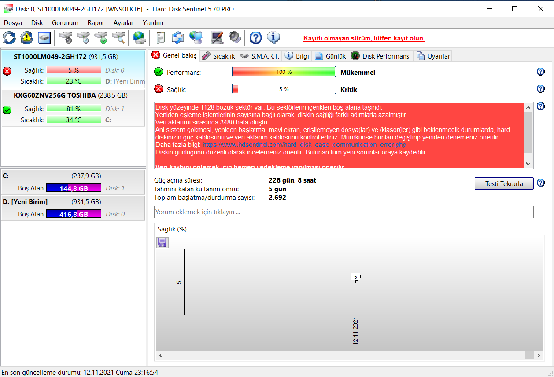The image size is (554, 377).
Task: Select the KXG60ZNV256G TOSHIBA disk entry
Action: (x=73, y=108)
